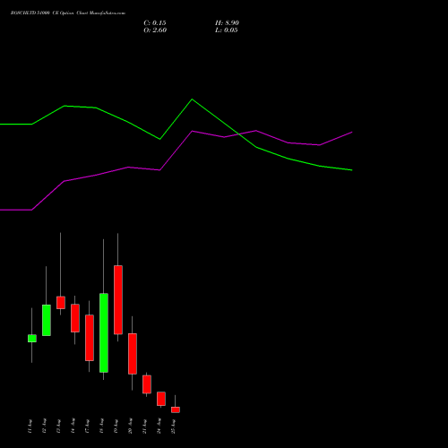448x448 pixels.
Task: Click the 17 Aug date label
Action: click(87, 426)
